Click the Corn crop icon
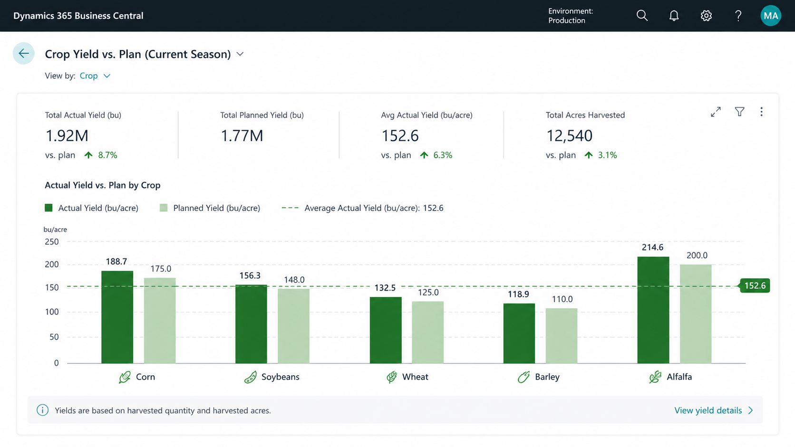Screen dimensions: 795x447 coord(125,377)
